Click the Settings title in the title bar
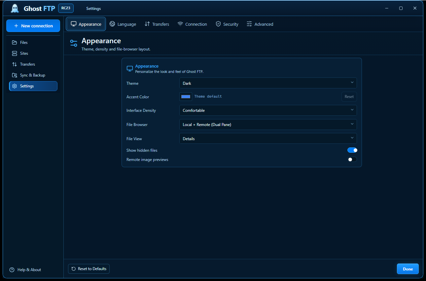 (x=93, y=9)
